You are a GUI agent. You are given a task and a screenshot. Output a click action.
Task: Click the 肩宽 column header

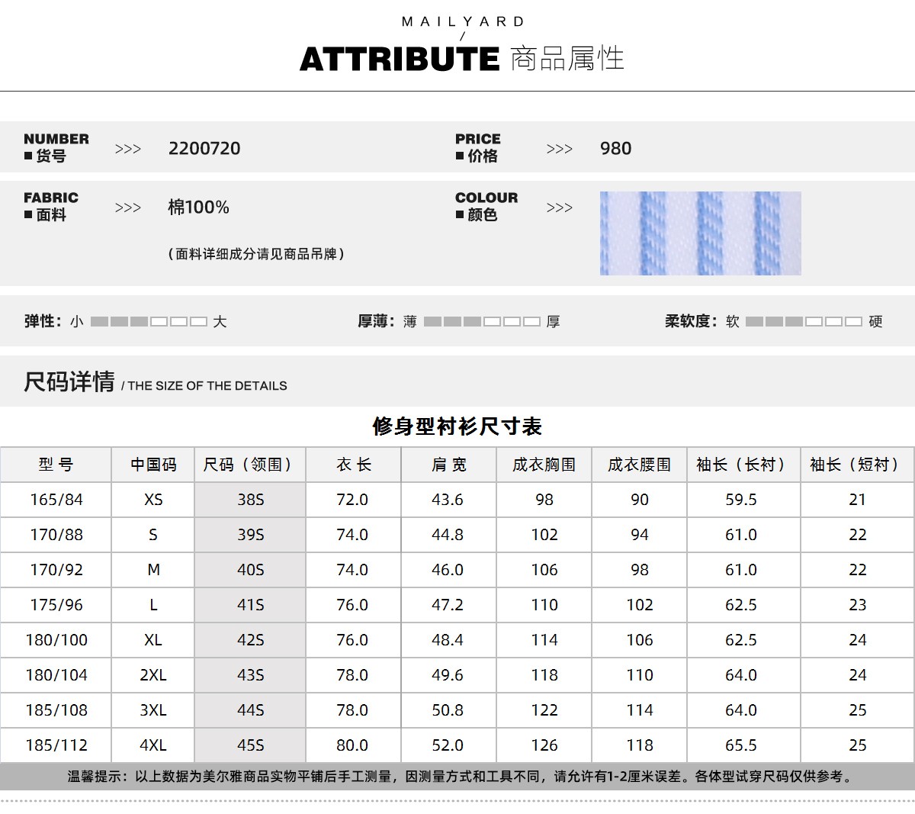click(x=448, y=465)
